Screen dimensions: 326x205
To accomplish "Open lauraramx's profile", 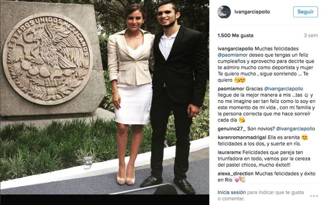I will (229, 152).
